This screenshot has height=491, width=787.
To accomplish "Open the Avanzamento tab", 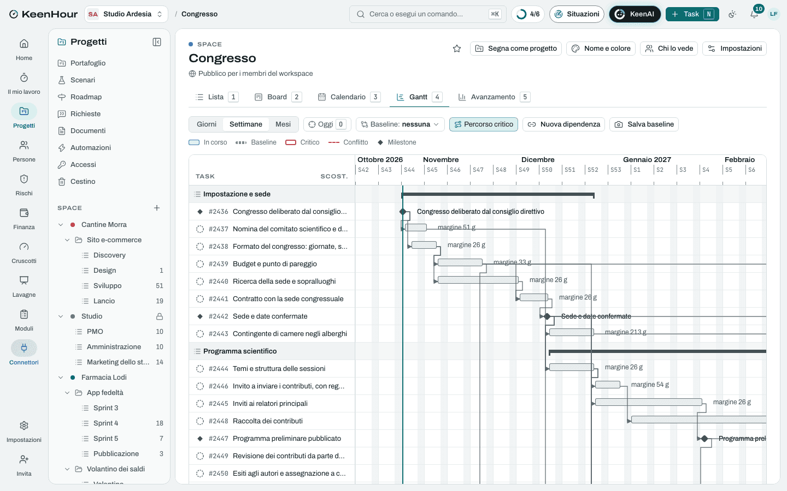I will pos(494,97).
